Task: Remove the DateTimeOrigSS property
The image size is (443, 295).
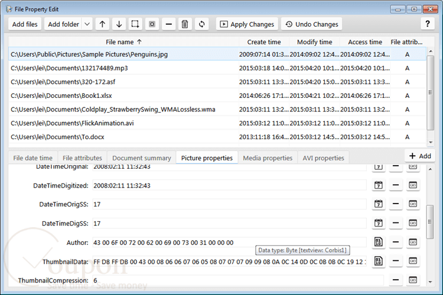Action: click(396, 204)
